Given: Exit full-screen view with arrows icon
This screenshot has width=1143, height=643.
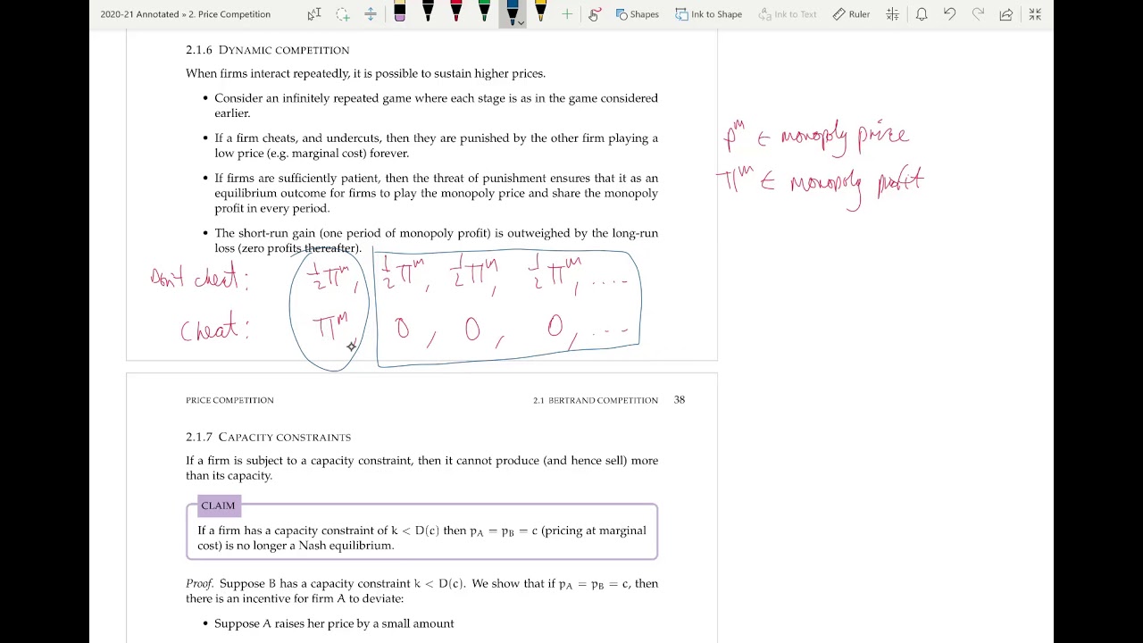Looking at the screenshot, I should (x=1035, y=14).
